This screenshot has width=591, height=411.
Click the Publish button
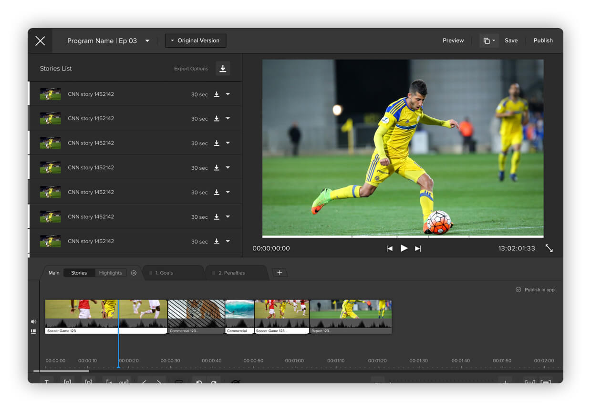point(543,41)
